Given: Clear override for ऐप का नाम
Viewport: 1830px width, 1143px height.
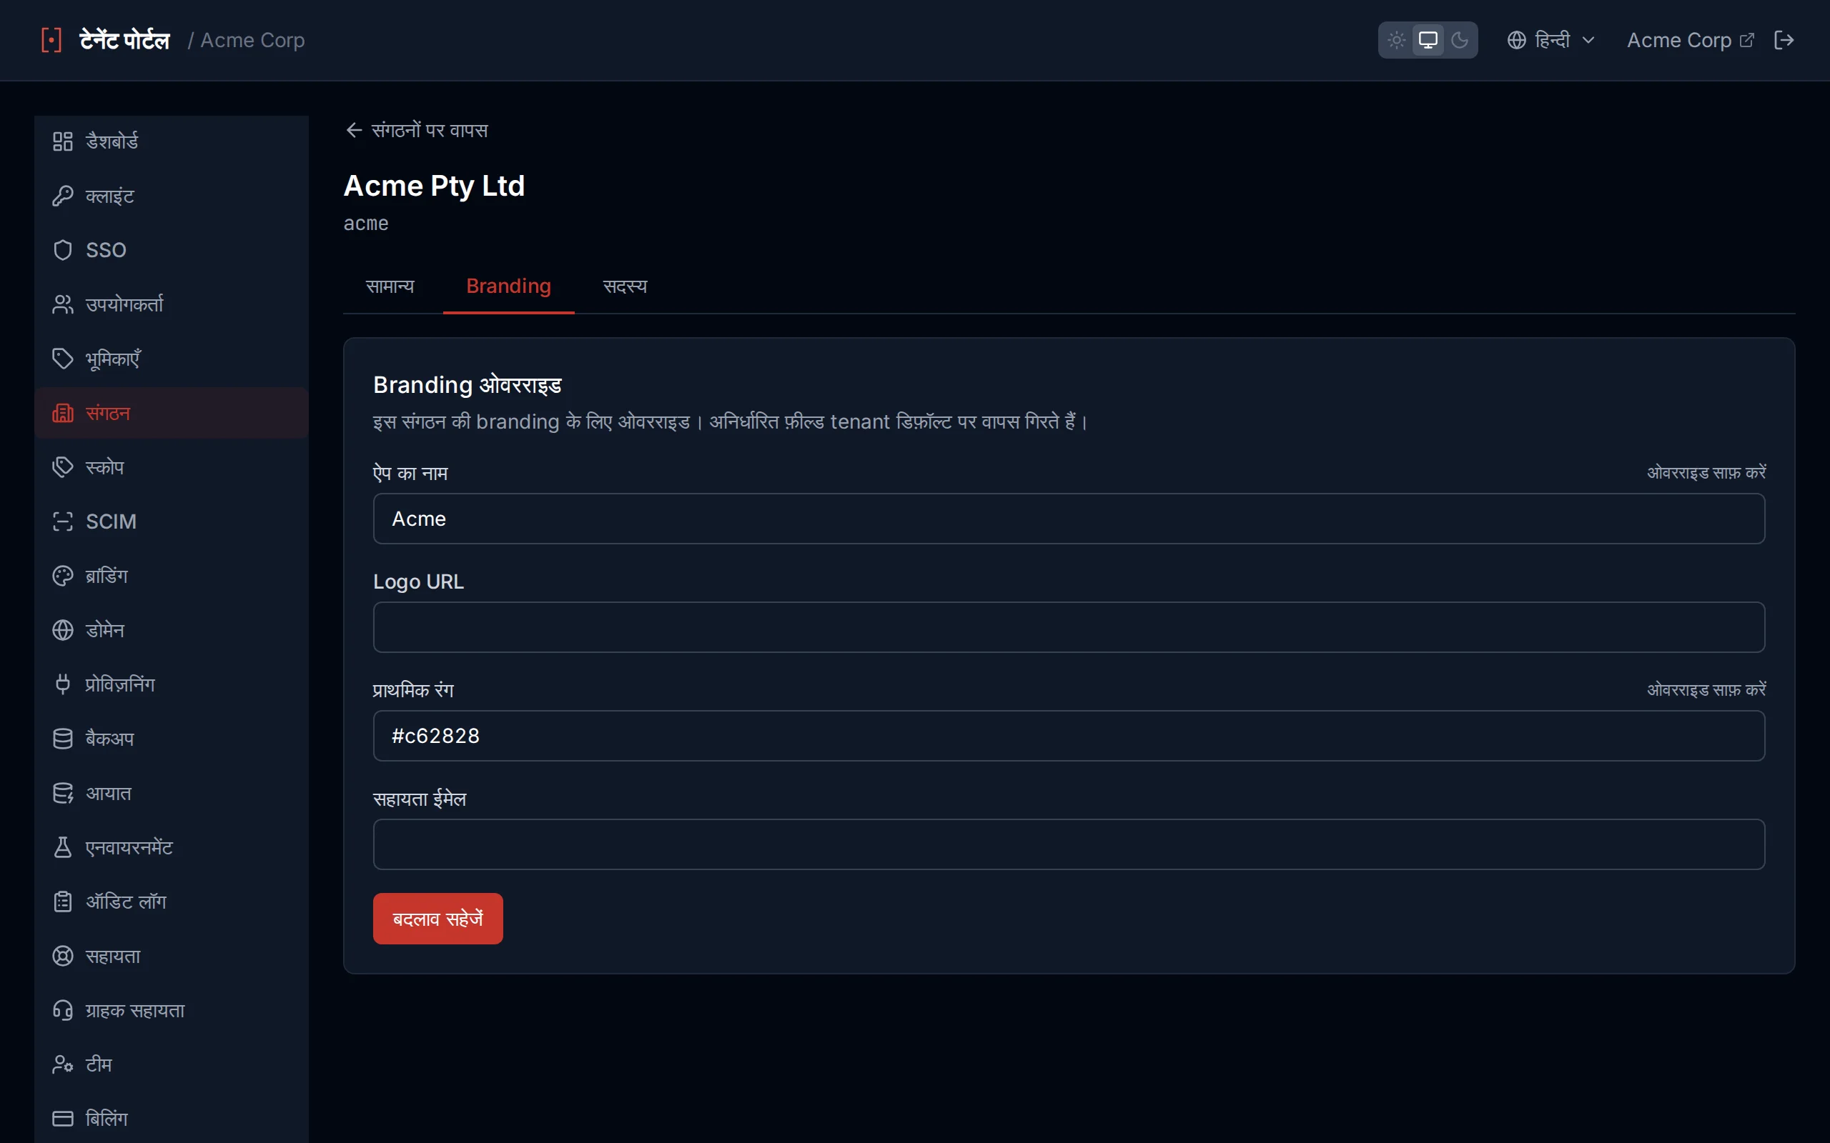Looking at the screenshot, I should (1706, 473).
